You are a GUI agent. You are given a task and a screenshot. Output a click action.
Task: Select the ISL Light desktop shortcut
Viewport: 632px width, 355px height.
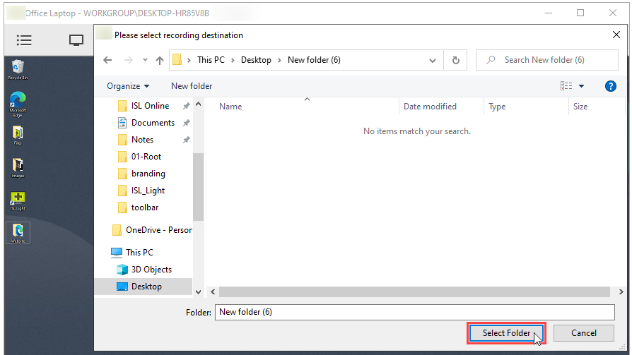[x=18, y=200]
